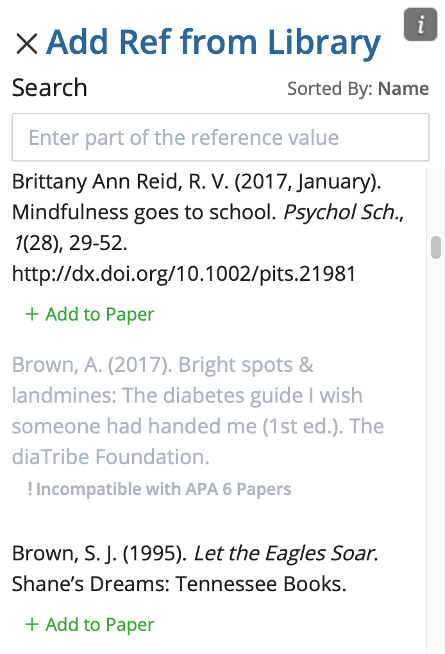Viewport: 445px width, 654px height.
Task: Open the dx.doi.org pits.21981 link
Action: [x=184, y=274]
